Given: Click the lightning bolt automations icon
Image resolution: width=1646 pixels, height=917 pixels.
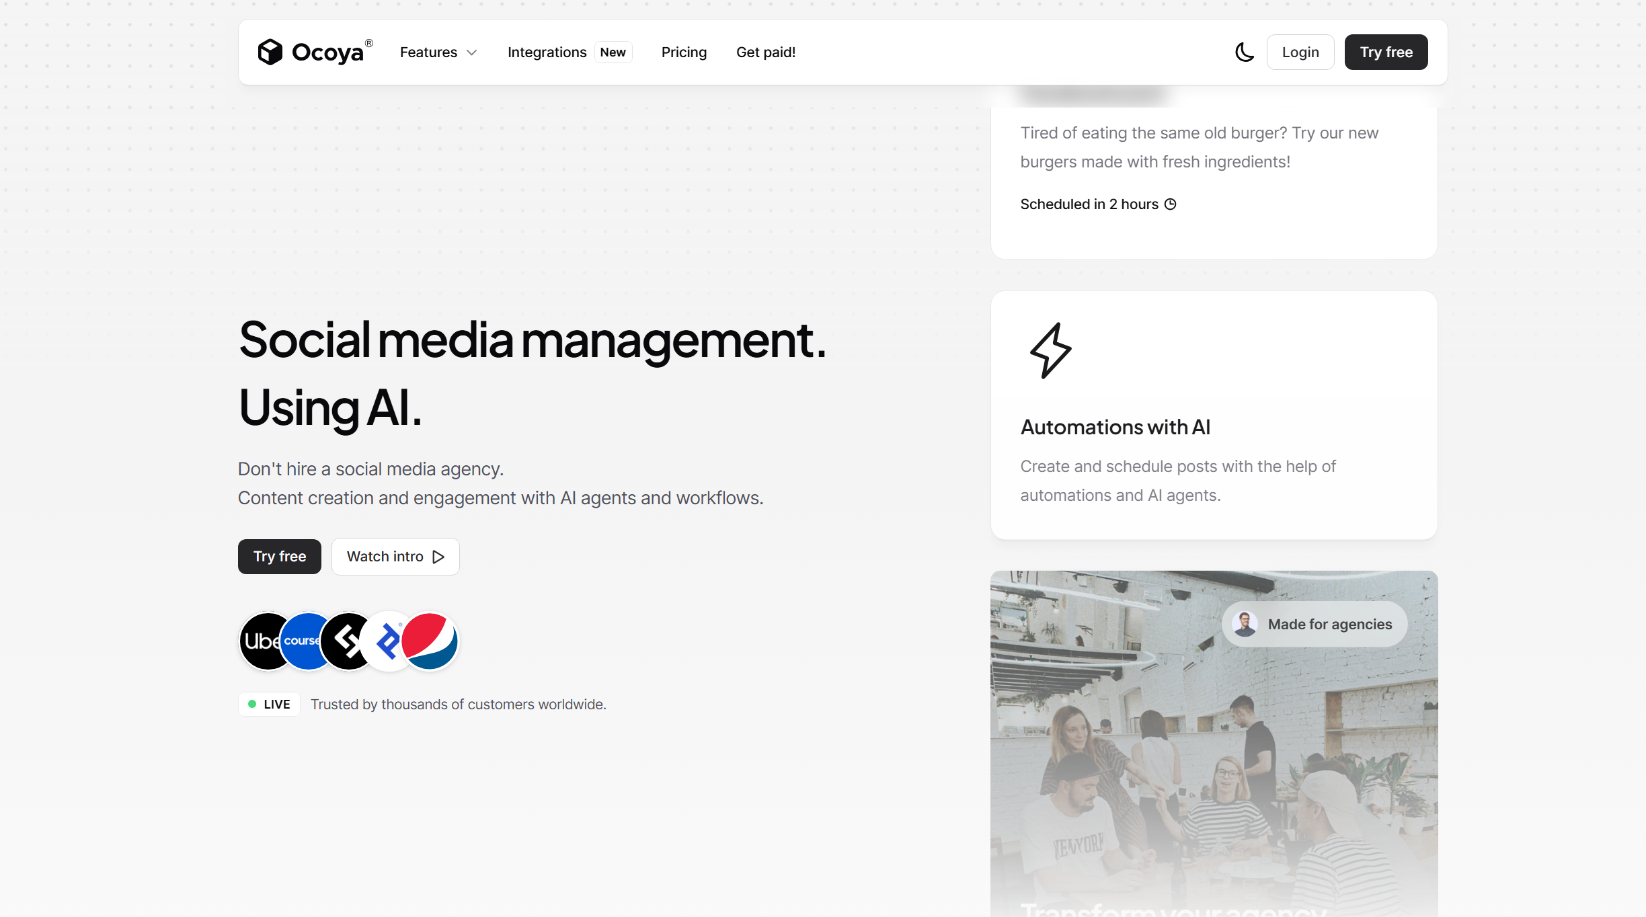Looking at the screenshot, I should tap(1050, 350).
